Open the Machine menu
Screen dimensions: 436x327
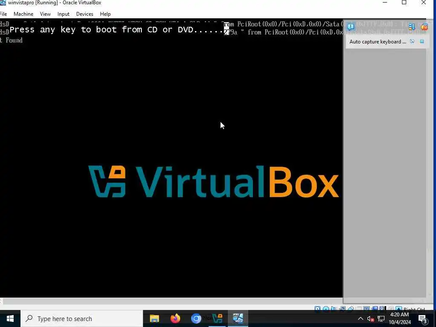point(23,14)
